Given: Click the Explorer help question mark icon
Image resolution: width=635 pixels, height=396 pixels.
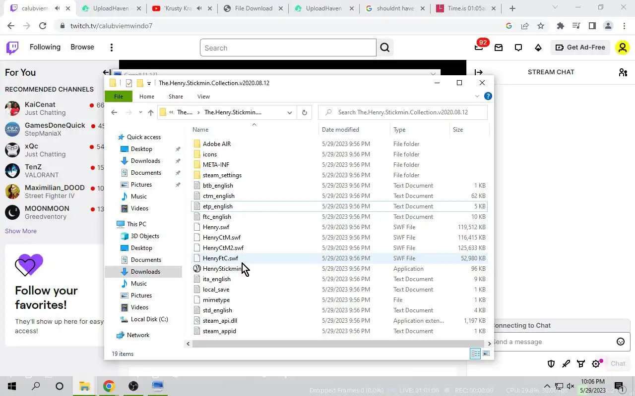Looking at the screenshot, I should coord(488,97).
